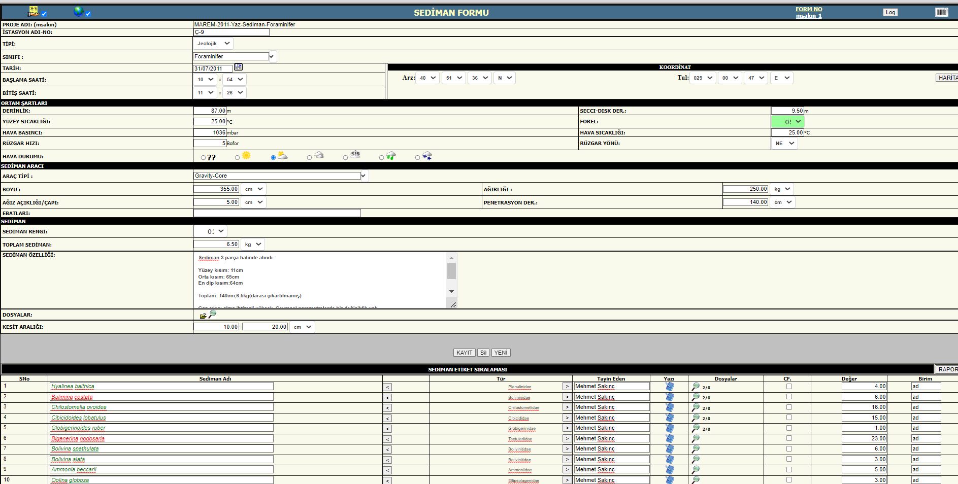Image resolution: width=958 pixels, height=484 pixels.
Task: Click the SEDİMAN ÖZELLİĞİ text area scrollbar
Action: point(451,274)
